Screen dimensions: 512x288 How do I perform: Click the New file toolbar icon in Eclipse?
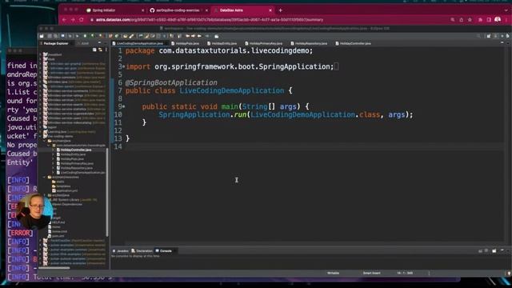tap(42, 36)
